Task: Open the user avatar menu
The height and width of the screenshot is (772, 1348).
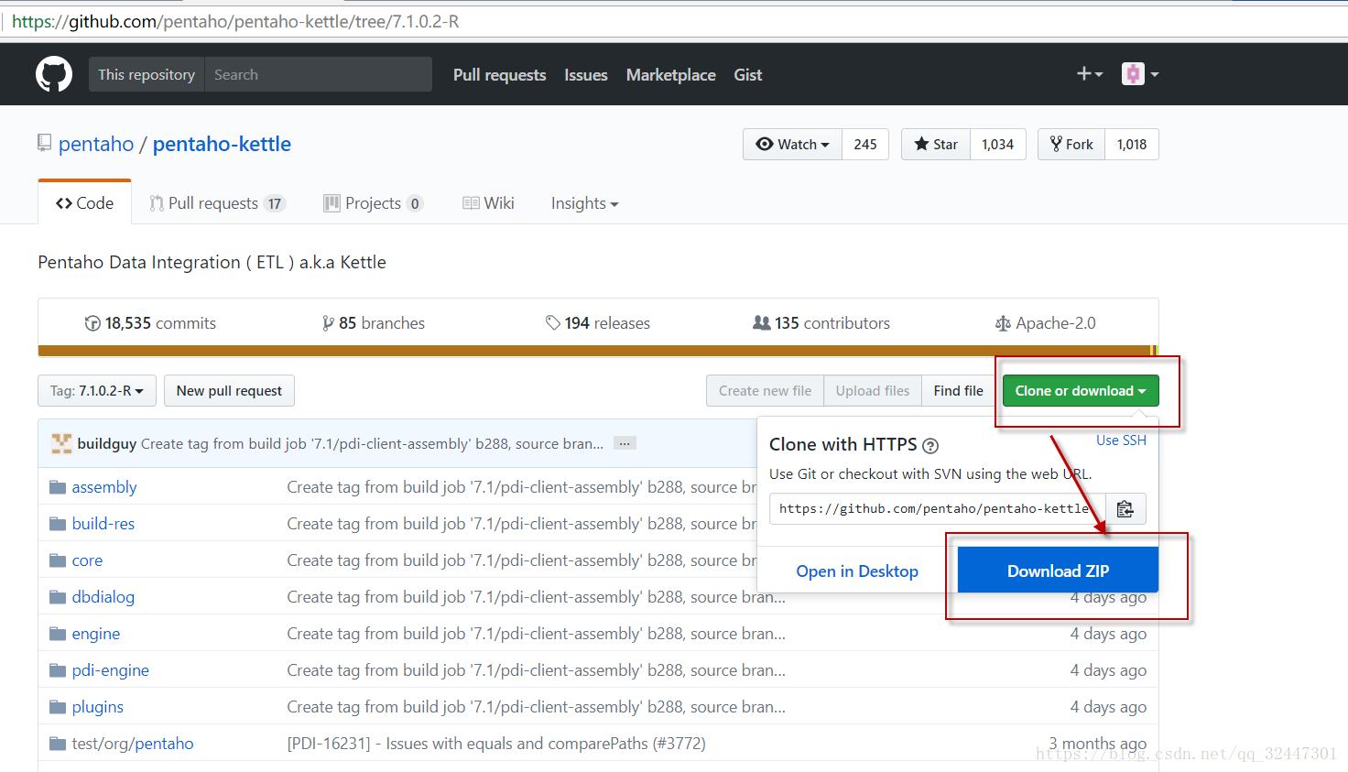Action: pos(1140,74)
